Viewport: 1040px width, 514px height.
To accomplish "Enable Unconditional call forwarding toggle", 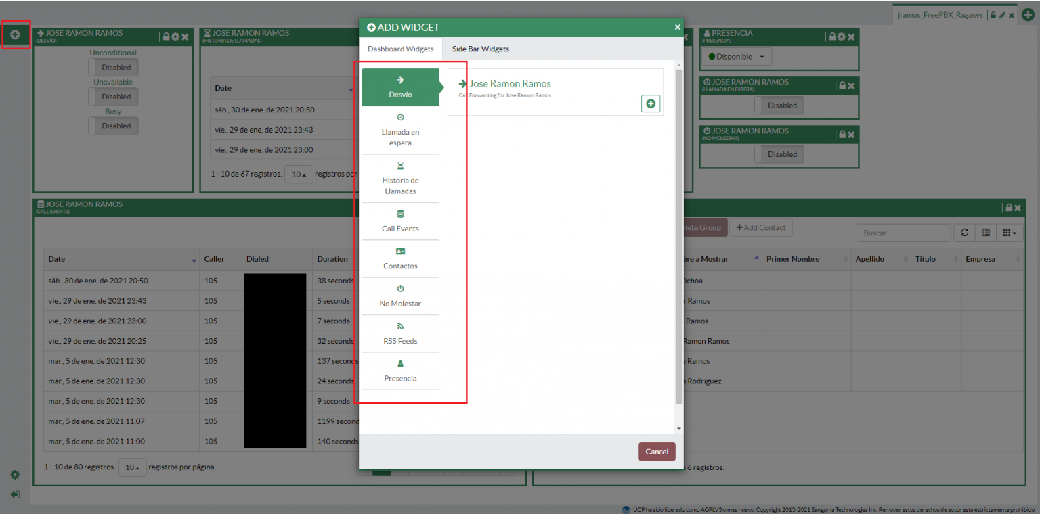I will pos(113,67).
